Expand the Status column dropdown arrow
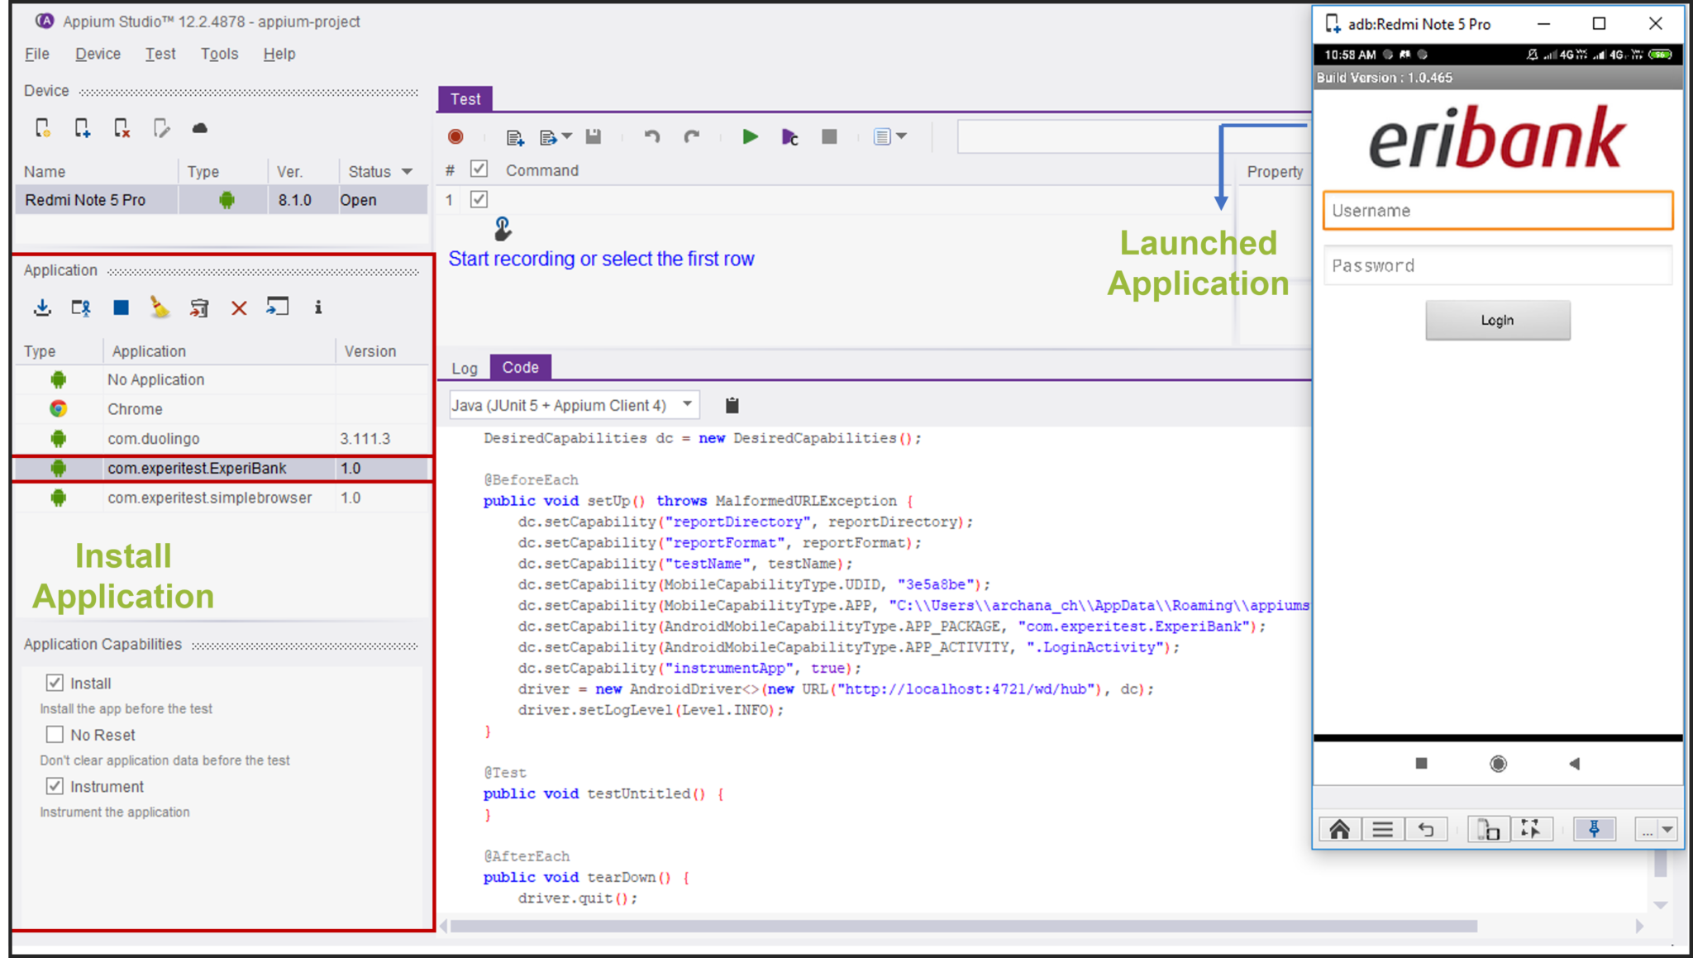The width and height of the screenshot is (1693, 958). [407, 172]
